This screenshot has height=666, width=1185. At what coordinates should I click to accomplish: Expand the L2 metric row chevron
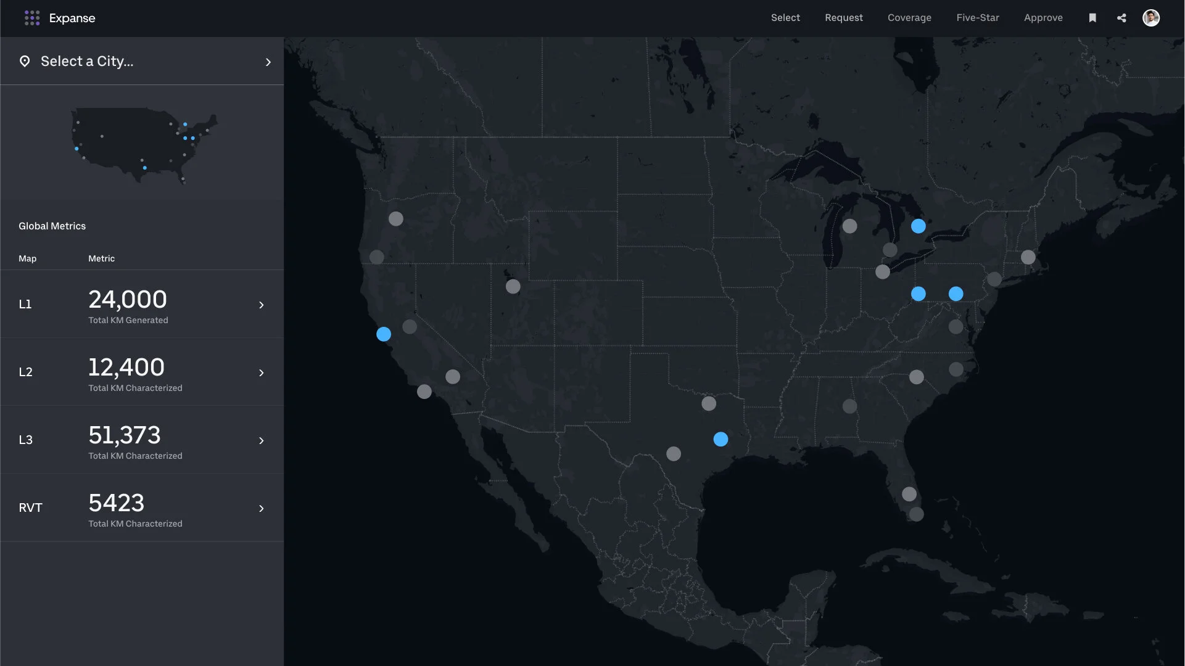click(x=261, y=373)
